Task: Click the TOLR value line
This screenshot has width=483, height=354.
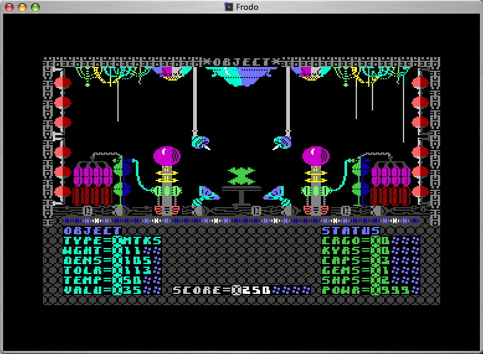Action: pos(112,270)
